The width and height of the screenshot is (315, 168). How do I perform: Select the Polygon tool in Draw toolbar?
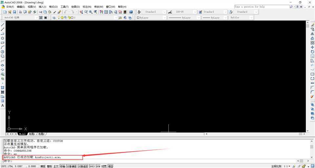pos(3,38)
